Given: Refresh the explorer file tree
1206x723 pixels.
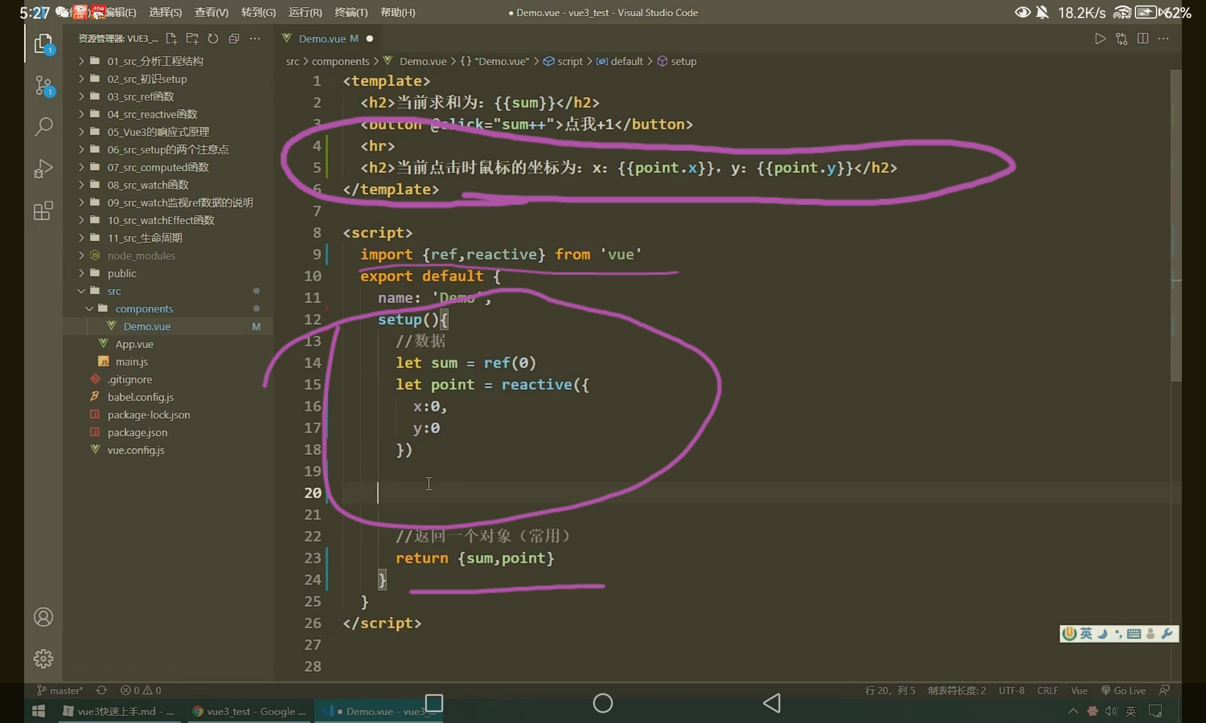Looking at the screenshot, I should 213,39.
